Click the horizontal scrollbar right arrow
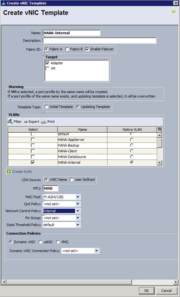Screen dimensions: 180x297 176,282
